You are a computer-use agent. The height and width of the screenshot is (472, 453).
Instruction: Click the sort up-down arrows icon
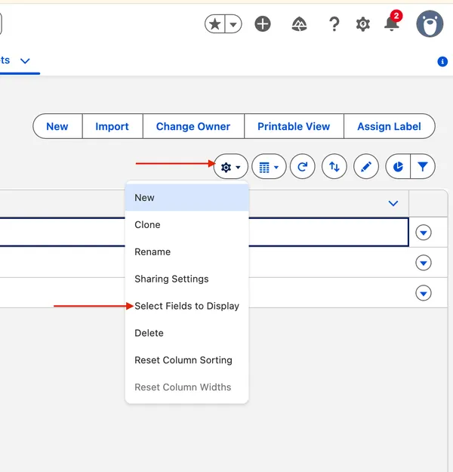click(334, 167)
